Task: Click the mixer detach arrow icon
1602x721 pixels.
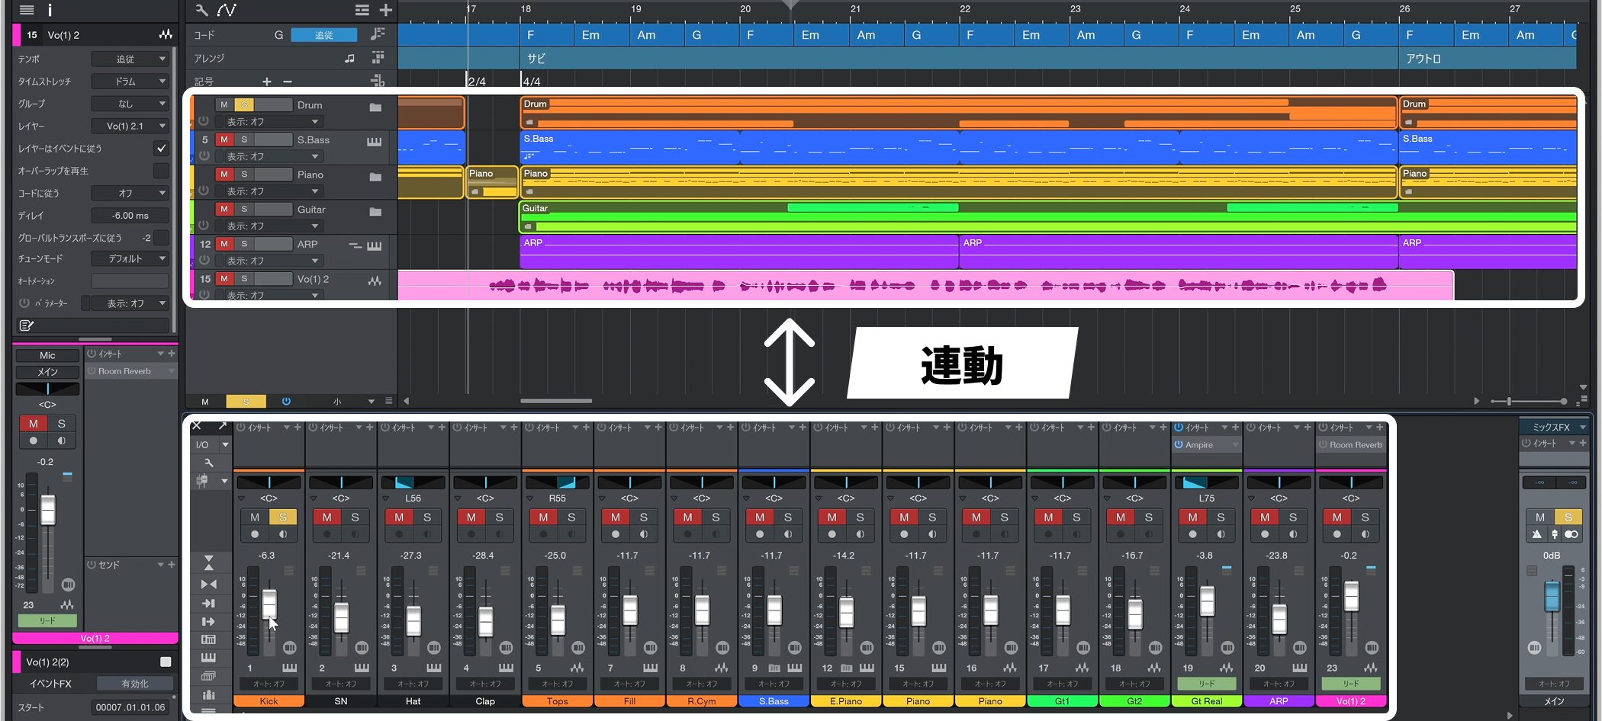Action: pos(222,426)
